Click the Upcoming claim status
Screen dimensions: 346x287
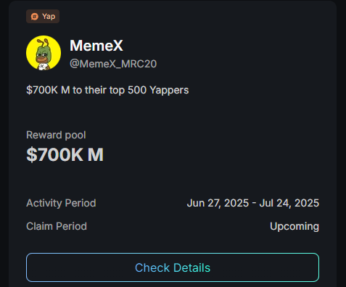(x=294, y=227)
